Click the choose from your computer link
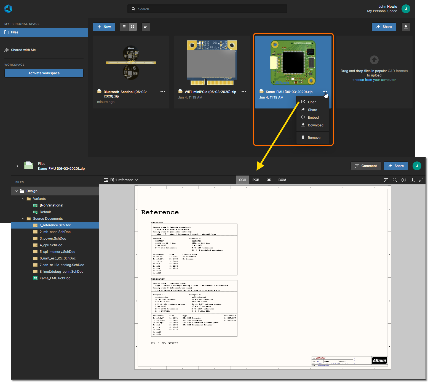Screen dimensions: 428x382 (374, 80)
